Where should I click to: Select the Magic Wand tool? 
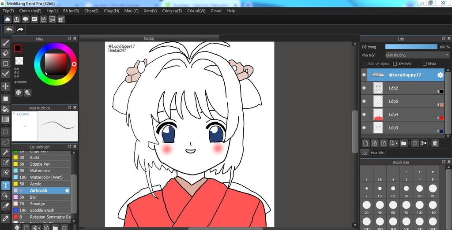(5, 152)
